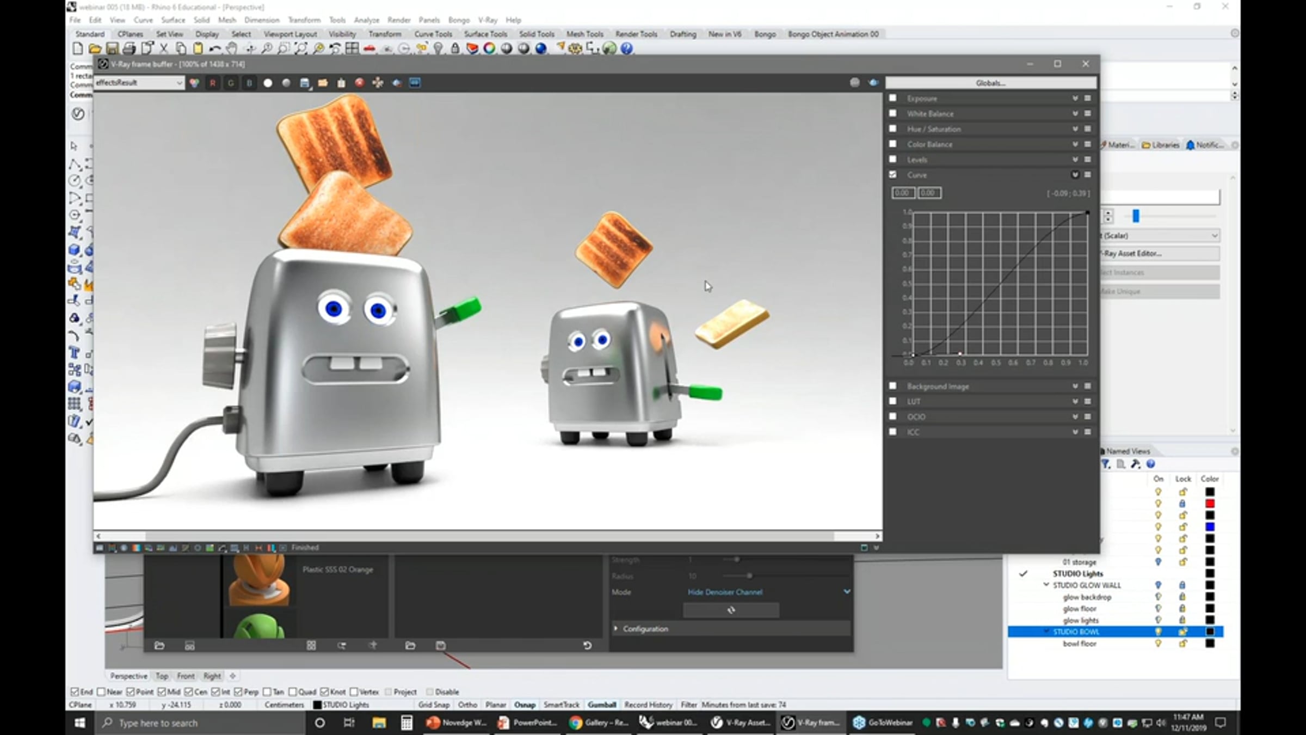Open the Analyze menu
The height and width of the screenshot is (735, 1306).
(x=367, y=20)
